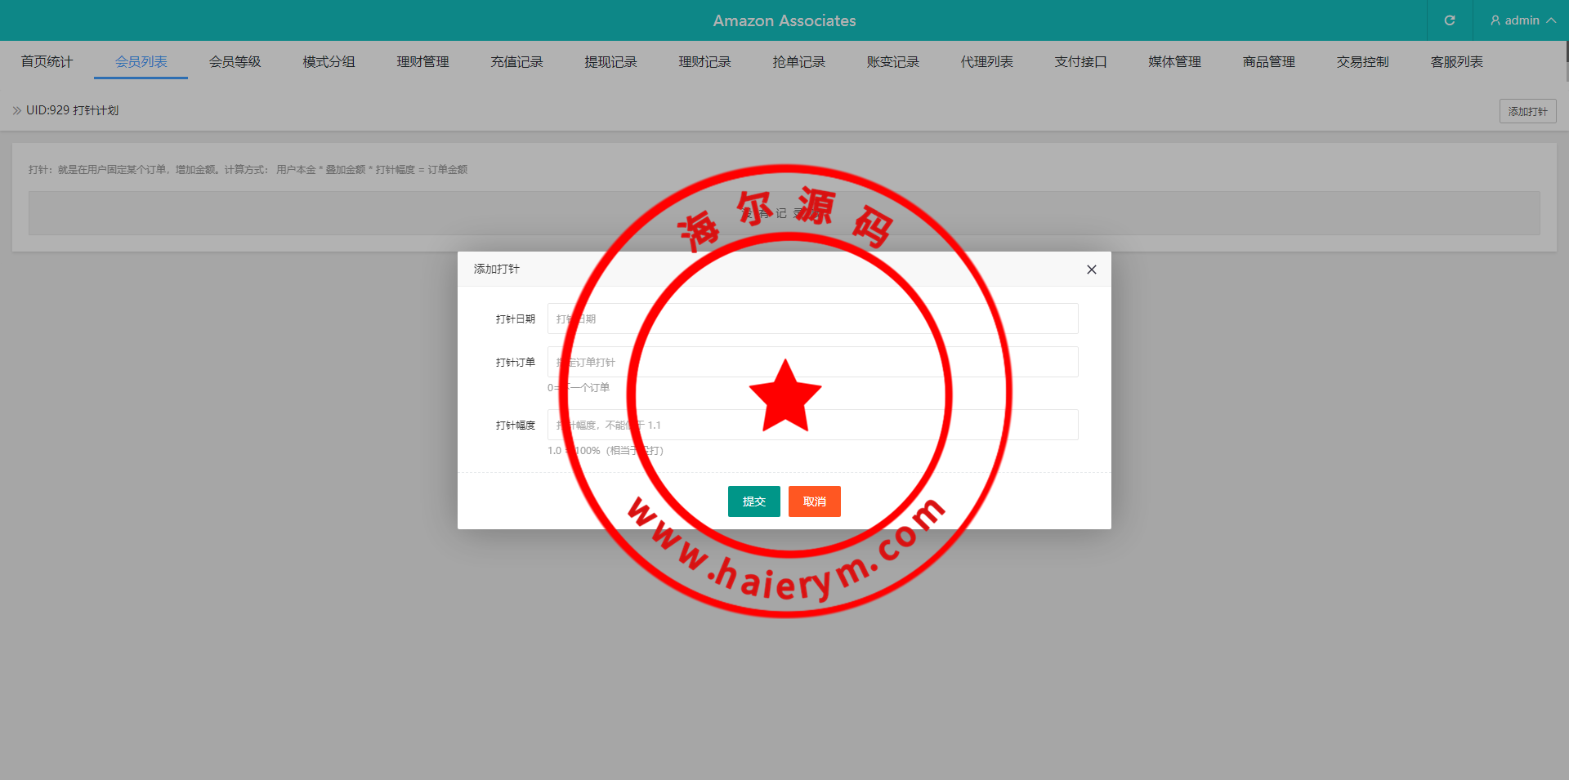
Task: Go to the 模式分组 tab
Action: (329, 62)
